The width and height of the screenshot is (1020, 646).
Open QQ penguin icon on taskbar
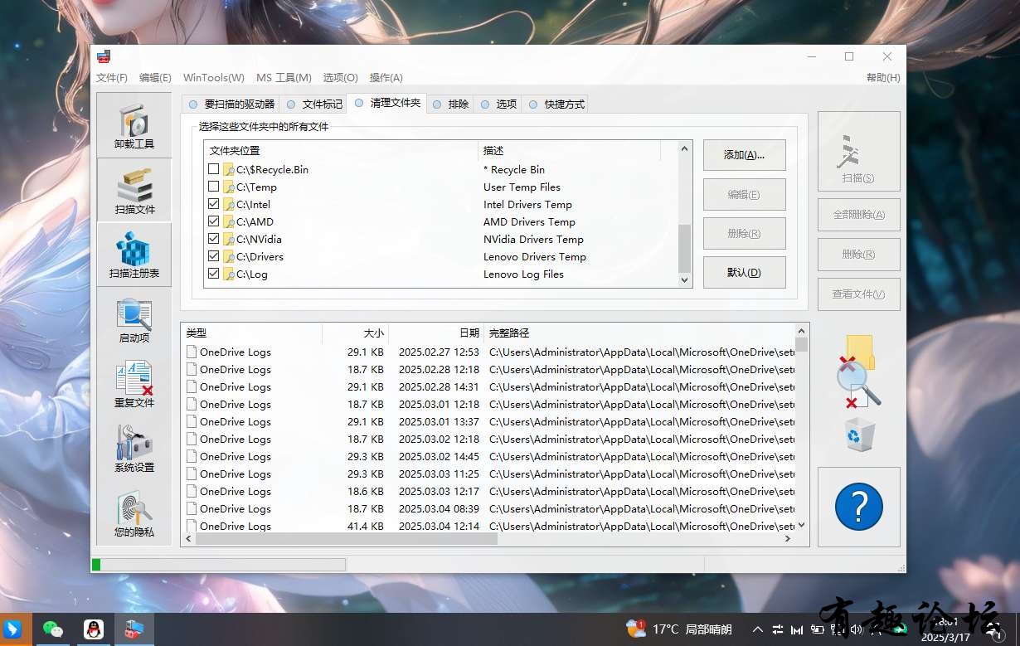pyautogui.click(x=94, y=629)
